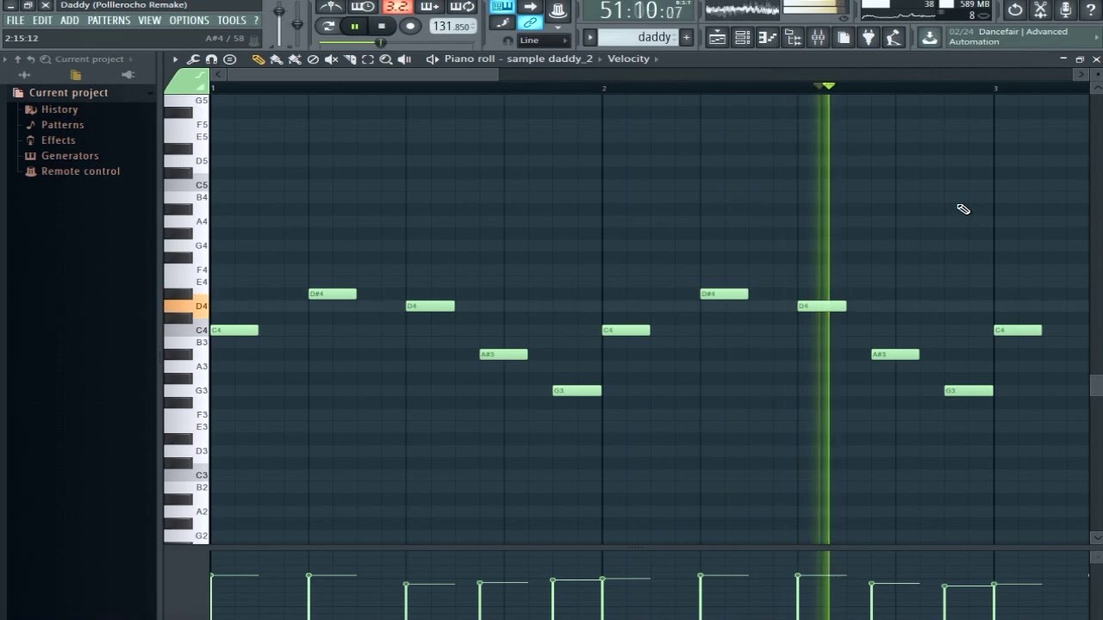This screenshot has height=620, width=1103.
Task: Stop playback
Action: pyautogui.click(x=382, y=27)
